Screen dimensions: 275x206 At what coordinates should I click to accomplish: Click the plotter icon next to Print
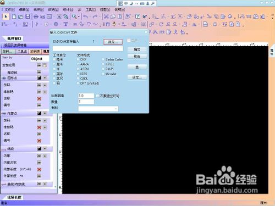pyautogui.click(x=43, y=16)
